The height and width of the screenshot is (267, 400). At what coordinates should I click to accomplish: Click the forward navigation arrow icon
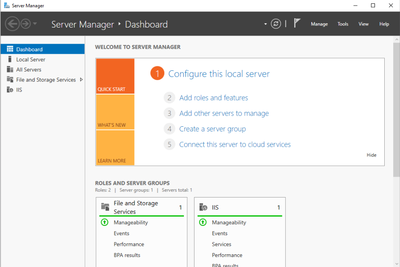[x=25, y=24]
